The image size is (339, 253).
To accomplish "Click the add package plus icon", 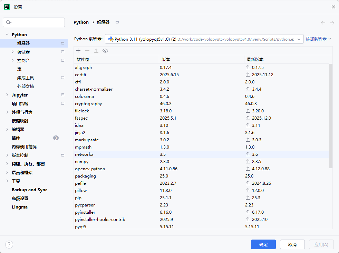I will pos(78,51).
